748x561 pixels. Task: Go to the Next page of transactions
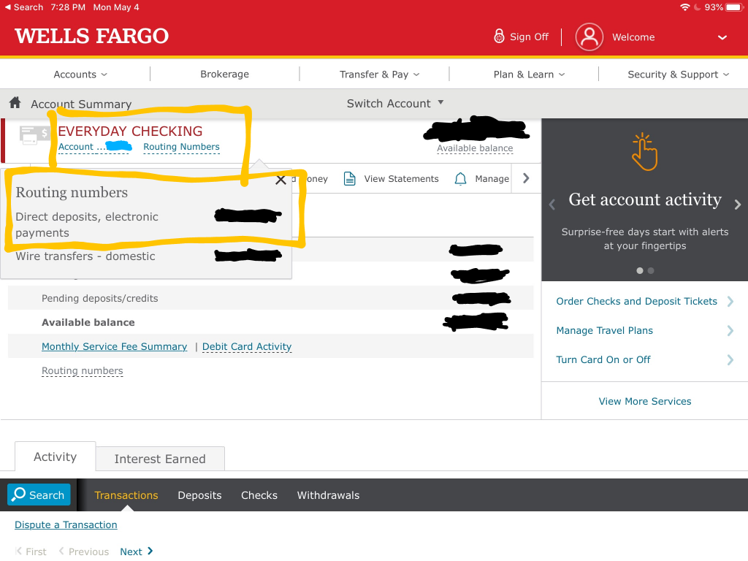(137, 552)
